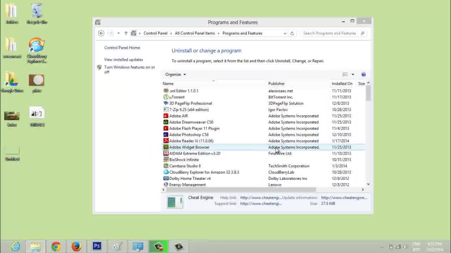Click the Cheat Engine support link URL
Screen dimensions: 451x253
(x=261, y=203)
